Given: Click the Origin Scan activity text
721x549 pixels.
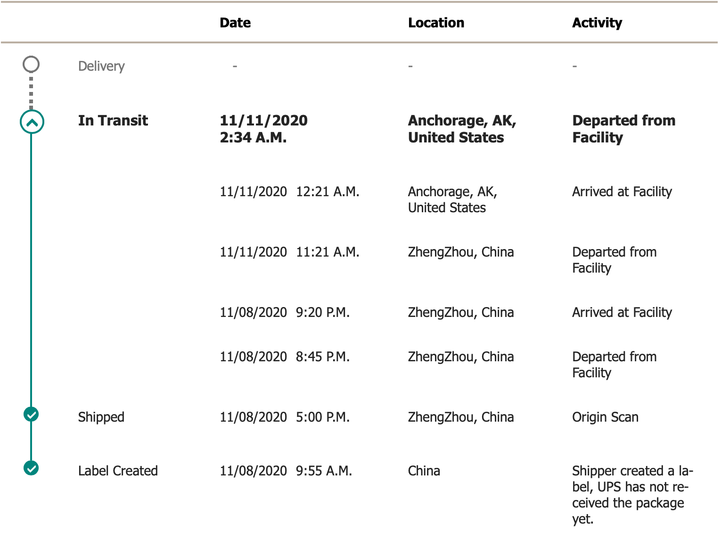Looking at the screenshot, I should (x=605, y=417).
